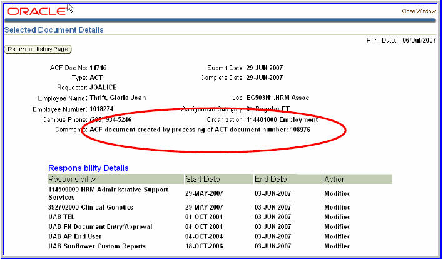Select the UAB Sunflower Custom Reports row
The height and width of the screenshot is (259, 443).
click(97, 246)
